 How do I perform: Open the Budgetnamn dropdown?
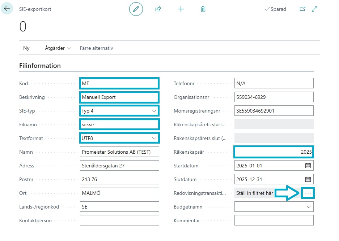[309, 207]
